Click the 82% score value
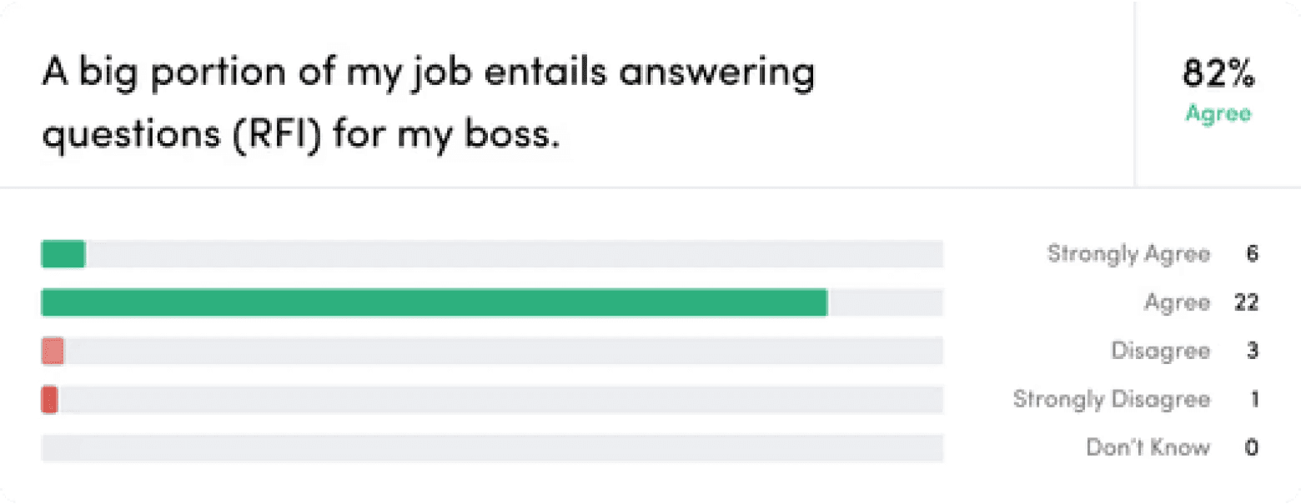This screenshot has width=1301, height=504. pos(1218,76)
